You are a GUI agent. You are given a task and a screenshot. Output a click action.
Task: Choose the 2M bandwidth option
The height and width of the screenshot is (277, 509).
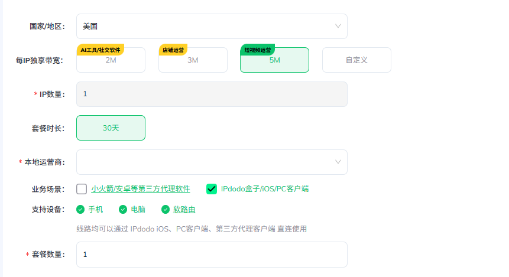pos(111,60)
